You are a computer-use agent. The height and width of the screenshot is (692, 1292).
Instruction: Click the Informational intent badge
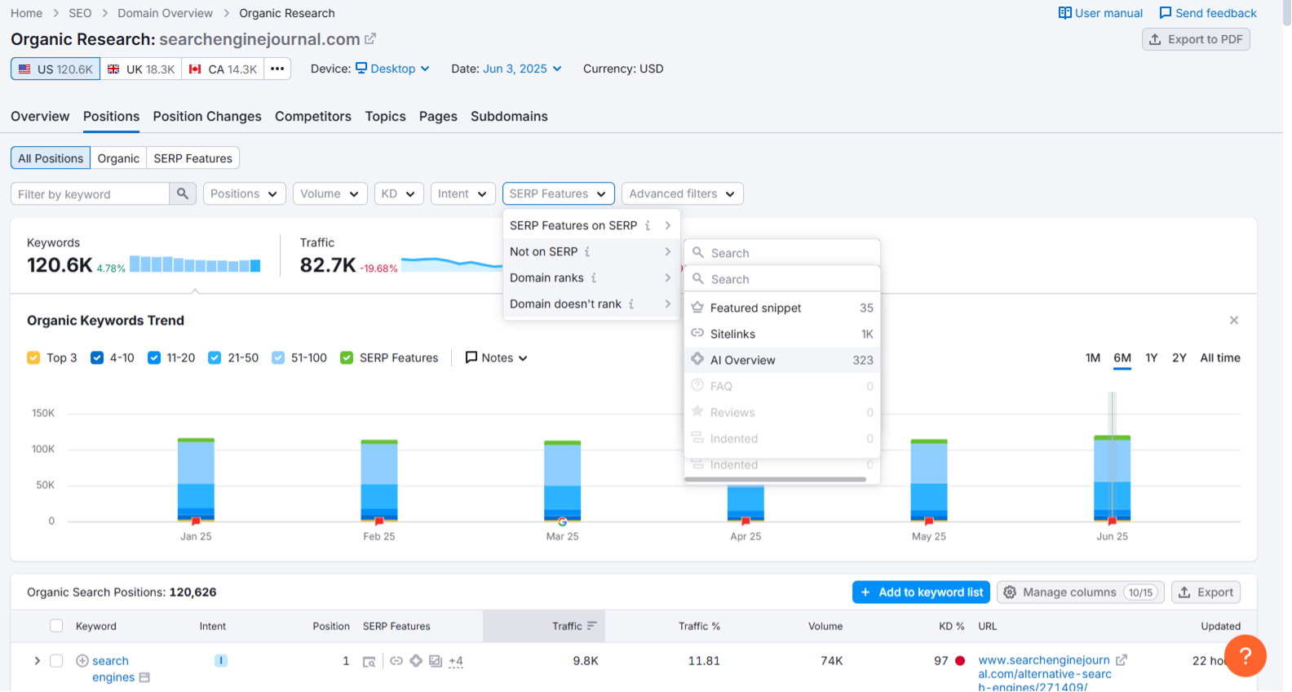(x=221, y=661)
